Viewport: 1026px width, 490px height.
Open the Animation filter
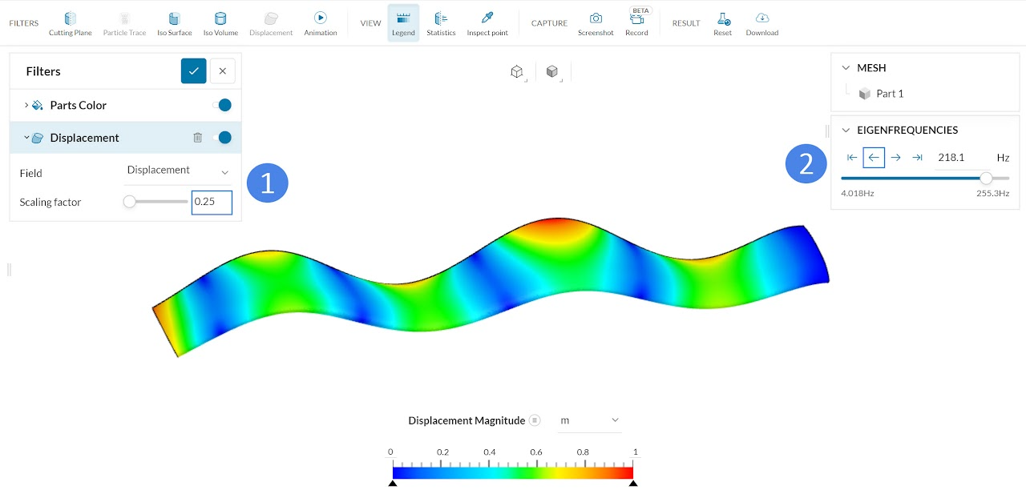pyautogui.click(x=321, y=23)
